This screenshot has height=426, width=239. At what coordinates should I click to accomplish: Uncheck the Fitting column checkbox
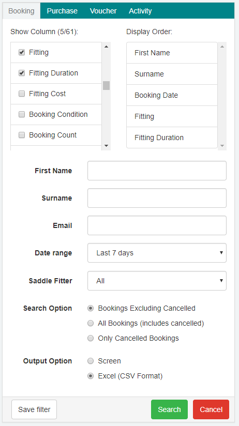tap(22, 52)
